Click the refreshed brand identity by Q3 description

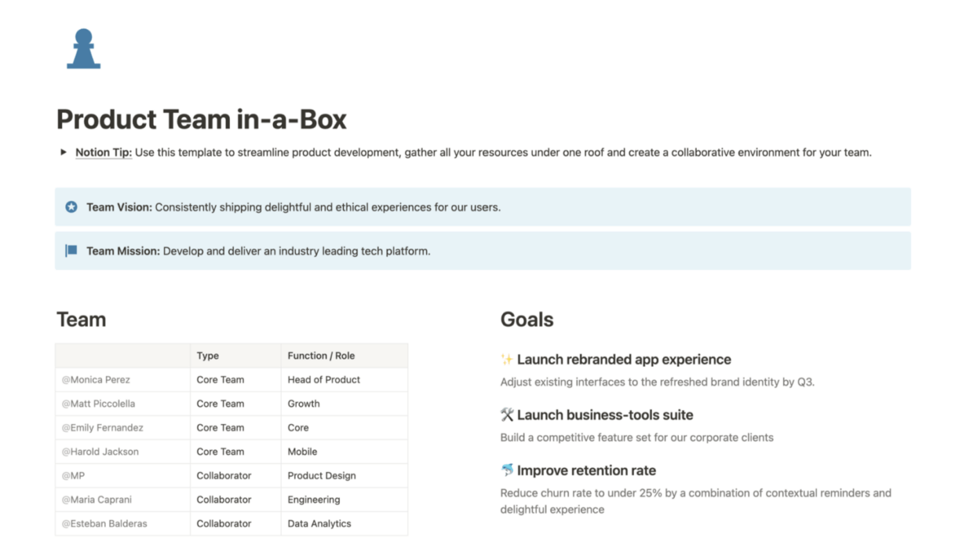[657, 382]
